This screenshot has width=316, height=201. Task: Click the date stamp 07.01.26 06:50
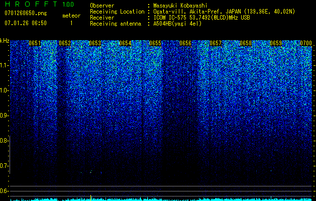point(26,23)
